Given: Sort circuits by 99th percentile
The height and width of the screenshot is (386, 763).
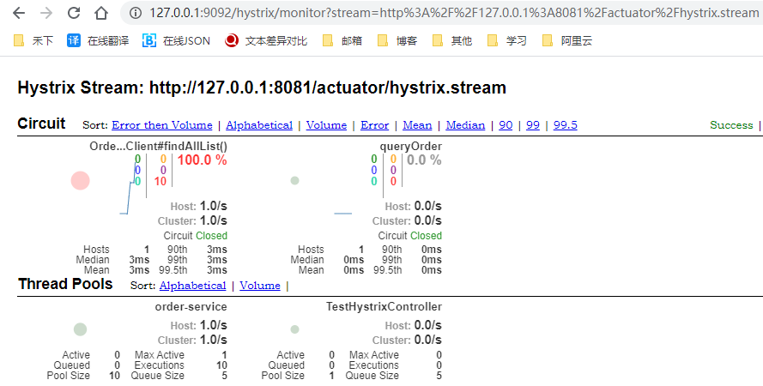Looking at the screenshot, I should [x=533, y=125].
